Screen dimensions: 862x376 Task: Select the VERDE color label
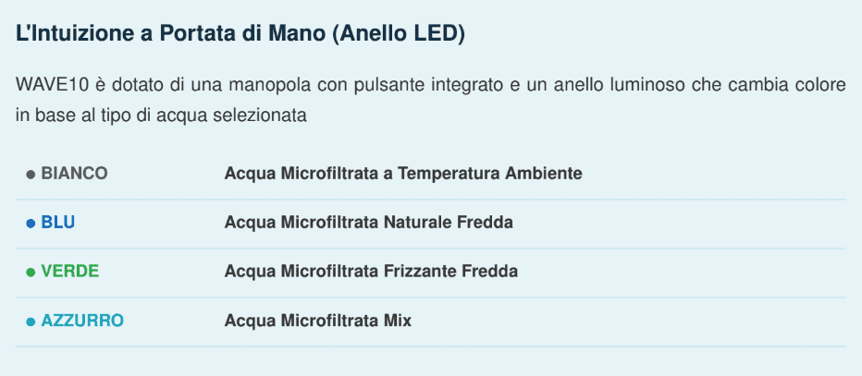(69, 272)
